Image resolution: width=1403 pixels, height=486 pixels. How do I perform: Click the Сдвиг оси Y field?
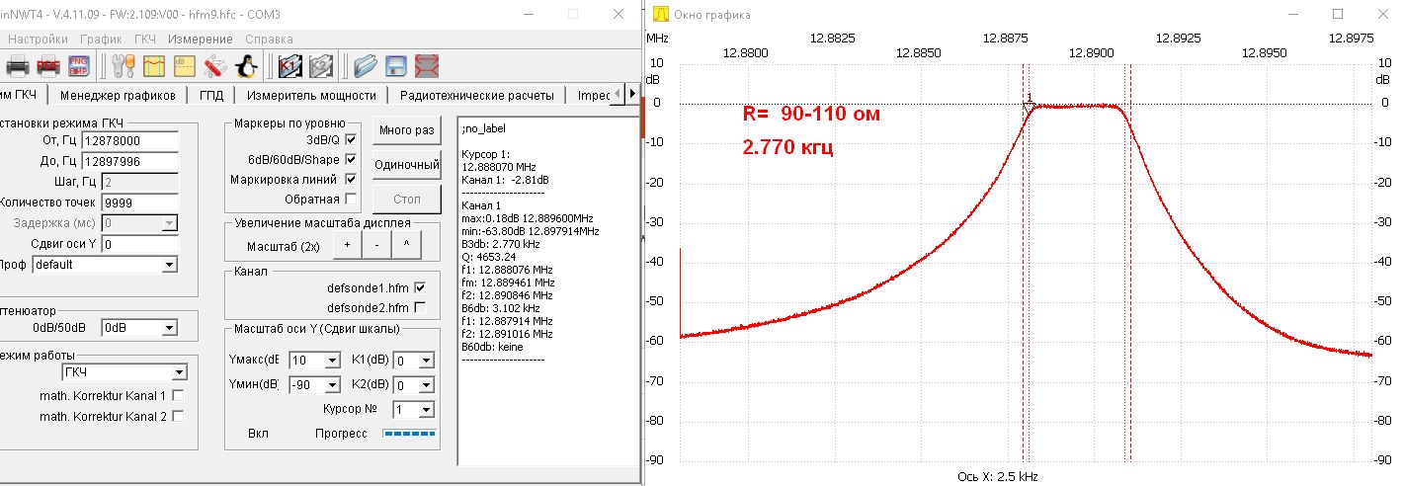pyautogui.click(x=139, y=243)
